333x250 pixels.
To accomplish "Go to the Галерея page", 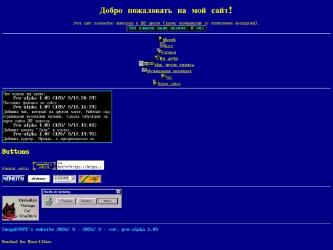I will tap(169, 52).
